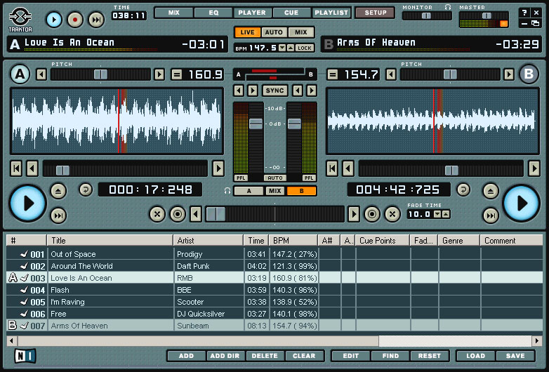Select deck A round button

coord(20,74)
